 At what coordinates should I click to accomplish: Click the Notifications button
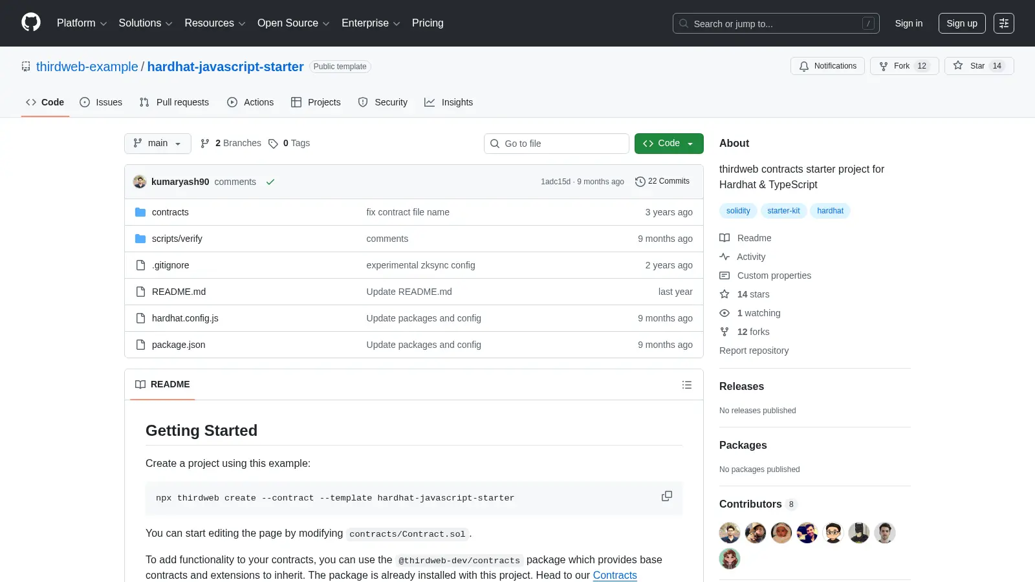pos(827,66)
